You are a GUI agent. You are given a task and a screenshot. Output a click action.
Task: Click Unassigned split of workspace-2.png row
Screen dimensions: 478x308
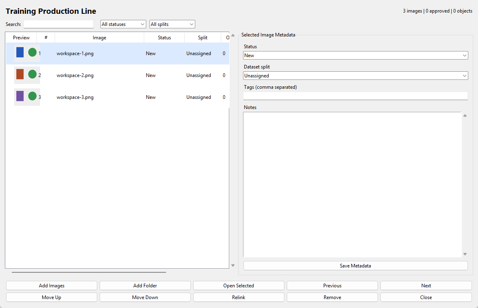click(199, 75)
